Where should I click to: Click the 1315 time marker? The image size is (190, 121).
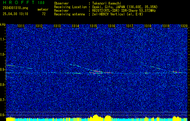[x=93, y=26]
